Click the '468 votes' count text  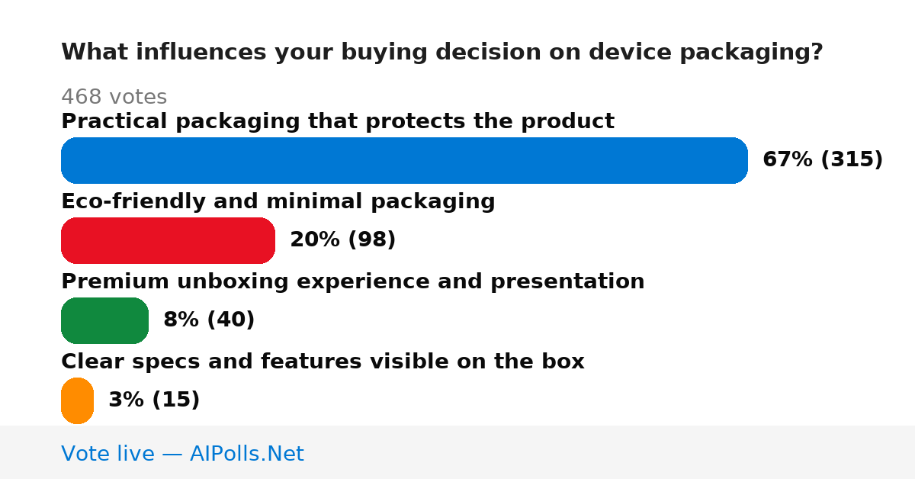[114, 97]
